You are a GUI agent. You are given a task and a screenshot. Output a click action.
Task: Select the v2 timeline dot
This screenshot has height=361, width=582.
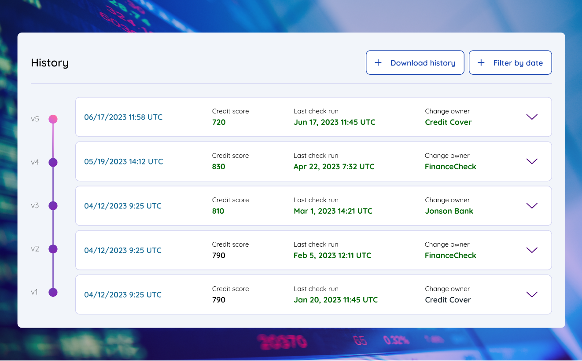(x=53, y=249)
